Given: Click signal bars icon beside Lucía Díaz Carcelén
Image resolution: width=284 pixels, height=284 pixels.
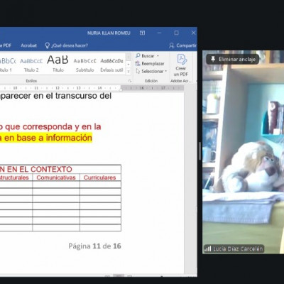Looking at the screenshot, I should click(x=207, y=248).
